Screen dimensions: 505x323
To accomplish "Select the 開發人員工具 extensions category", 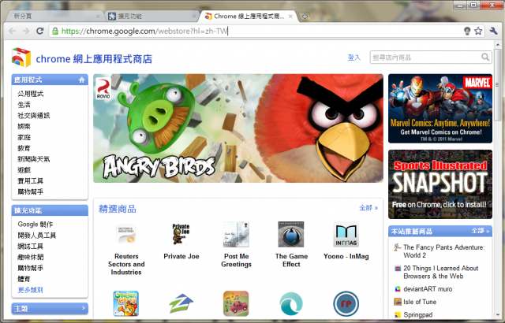I will click(37, 236).
